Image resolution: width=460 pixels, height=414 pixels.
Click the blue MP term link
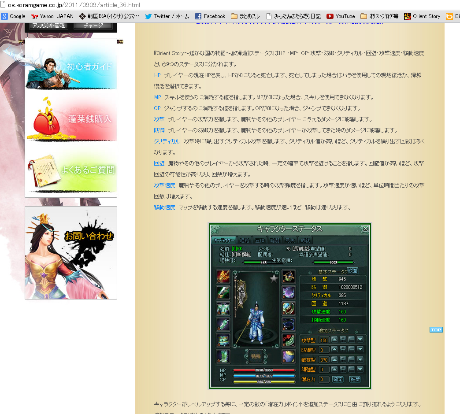click(158, 97)
